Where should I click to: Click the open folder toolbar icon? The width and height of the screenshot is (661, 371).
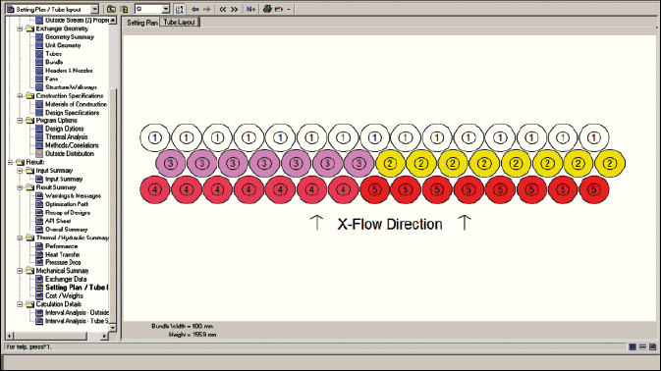[x=111, y=9]
